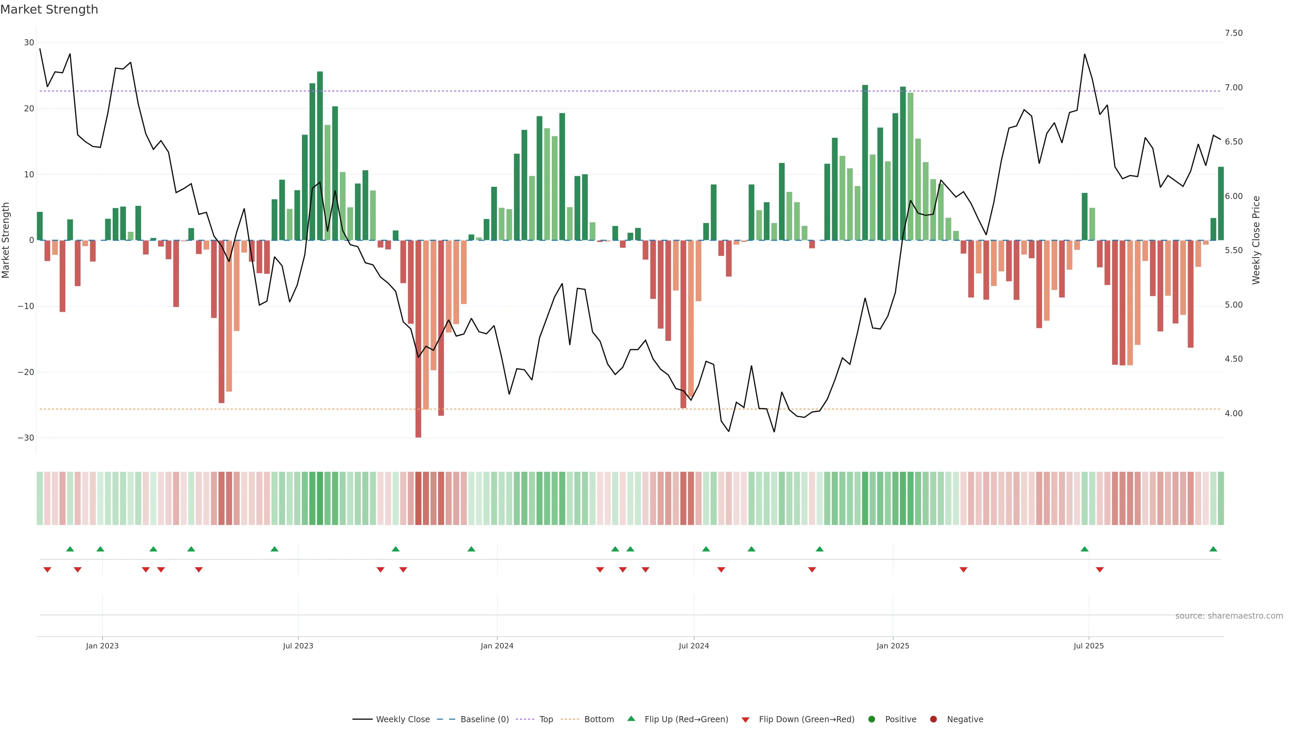Click the Jan 2024 x-axis label
This screenshot has width=1300, height=731.
497,646
